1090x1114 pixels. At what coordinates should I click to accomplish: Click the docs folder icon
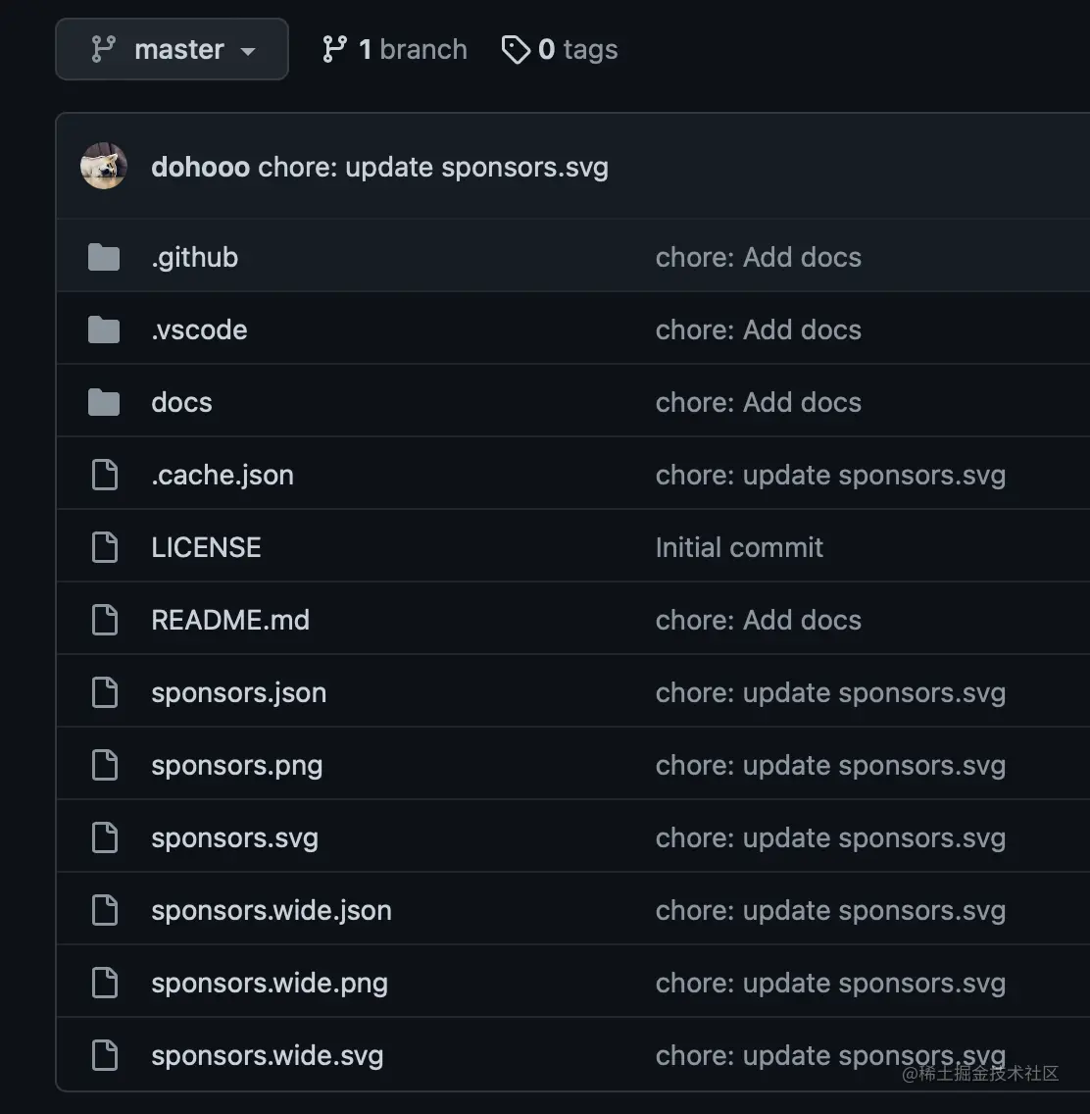[104, 403]
